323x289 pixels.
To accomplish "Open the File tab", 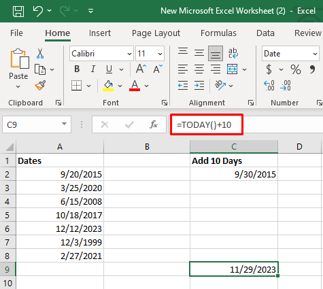I will 16,33.
